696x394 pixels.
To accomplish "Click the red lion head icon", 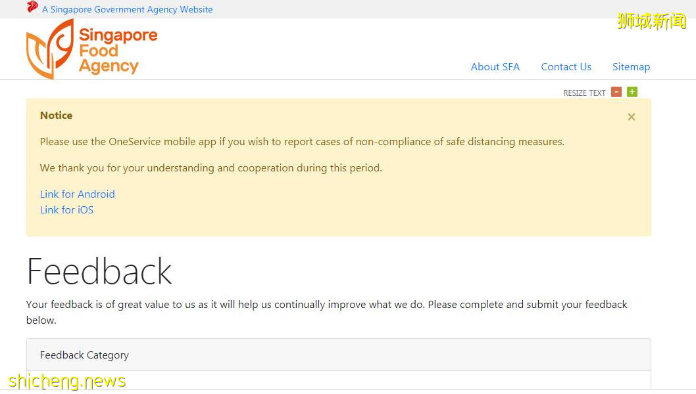I will (x=32, y=7).
